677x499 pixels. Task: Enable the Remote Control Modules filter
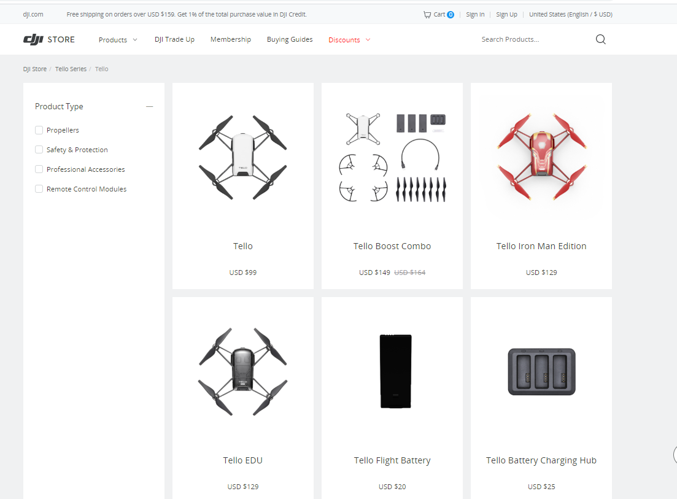tap(39, 188)
